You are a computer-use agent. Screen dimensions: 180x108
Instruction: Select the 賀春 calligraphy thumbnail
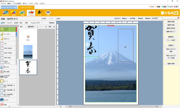pos(28,67)
